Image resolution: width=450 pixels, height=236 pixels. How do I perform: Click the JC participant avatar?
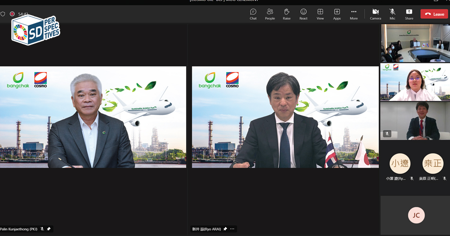tap(416, 215)
